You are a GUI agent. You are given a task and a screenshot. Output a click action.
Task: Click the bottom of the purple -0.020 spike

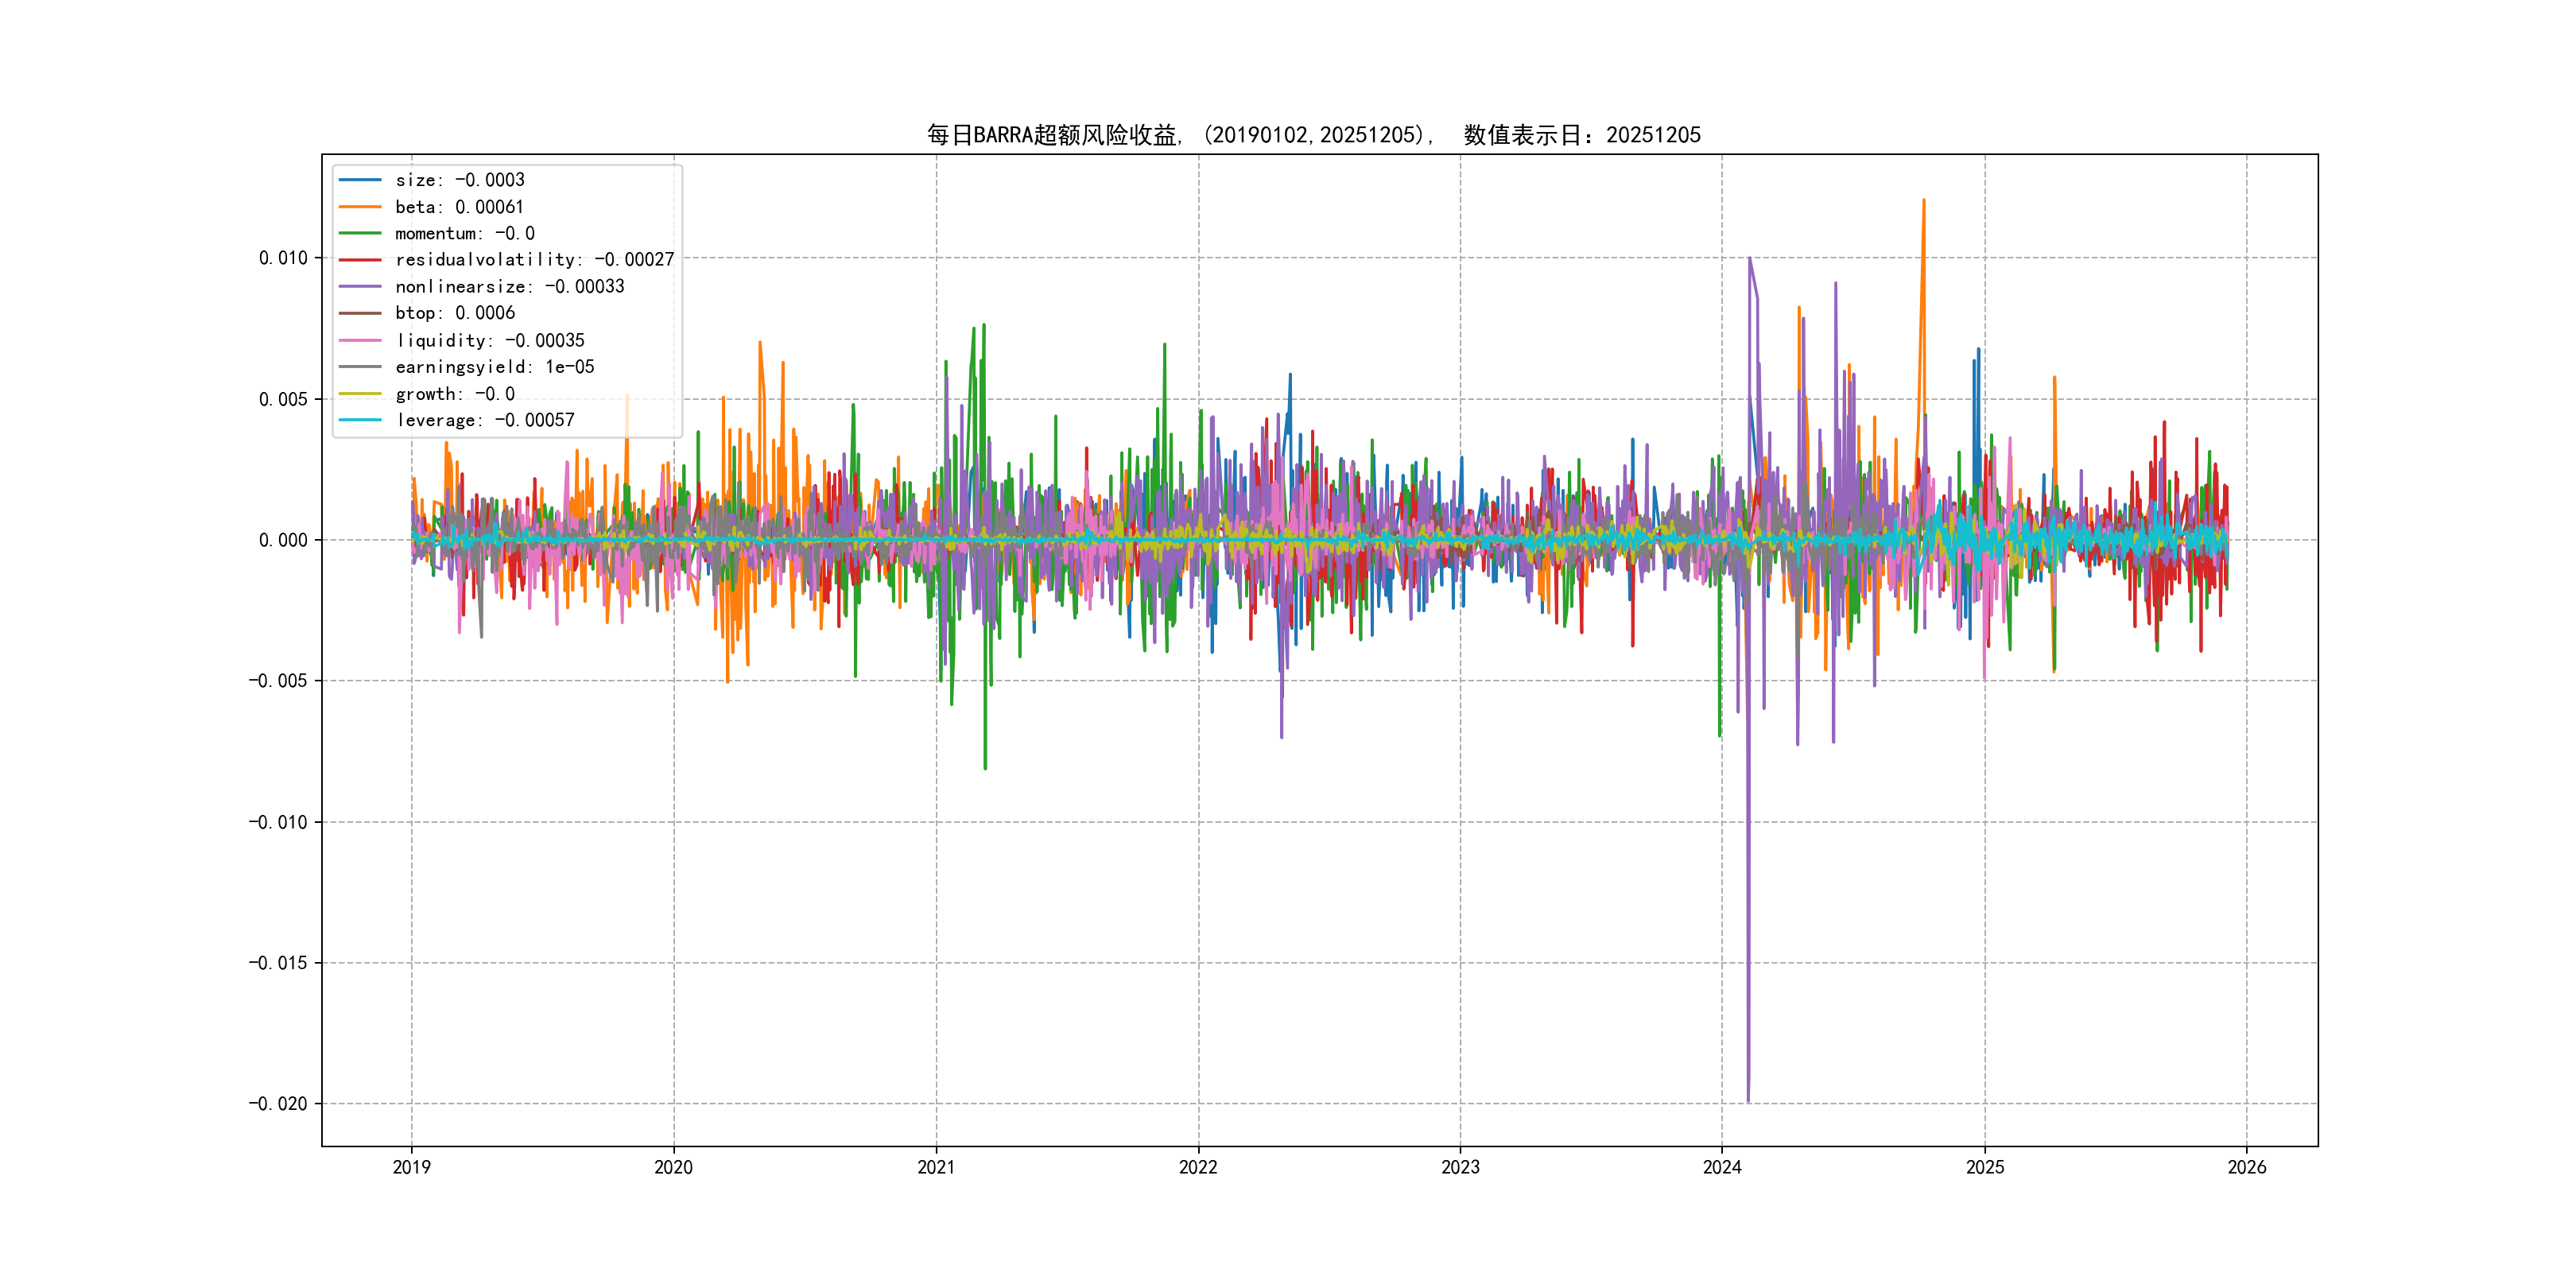tap(1748, 1100)
